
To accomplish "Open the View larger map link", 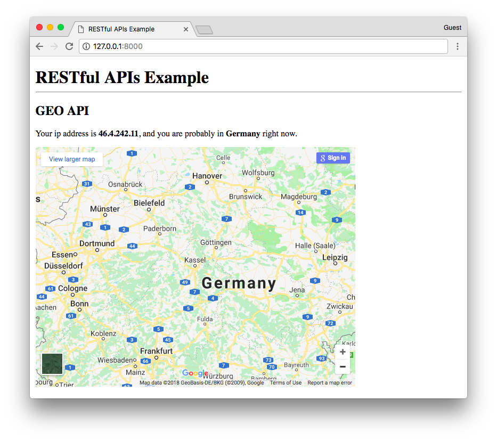I will [x=72, y=159].
